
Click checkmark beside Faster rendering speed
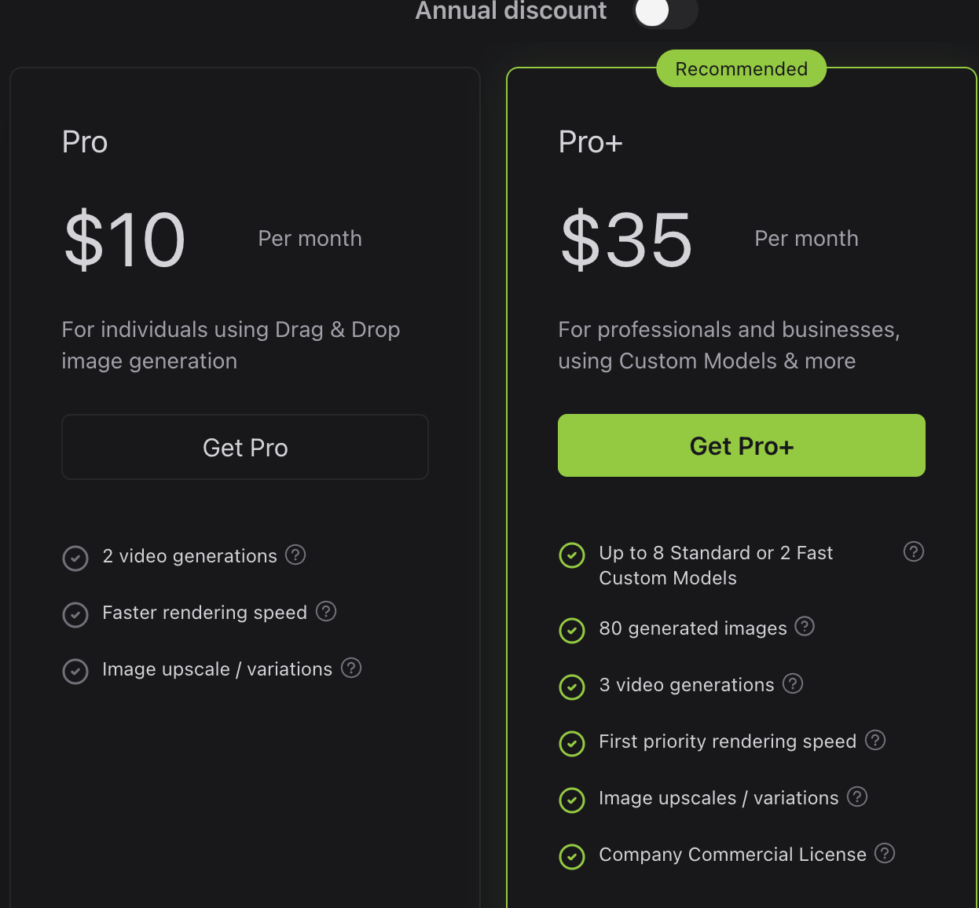point(75,614)
